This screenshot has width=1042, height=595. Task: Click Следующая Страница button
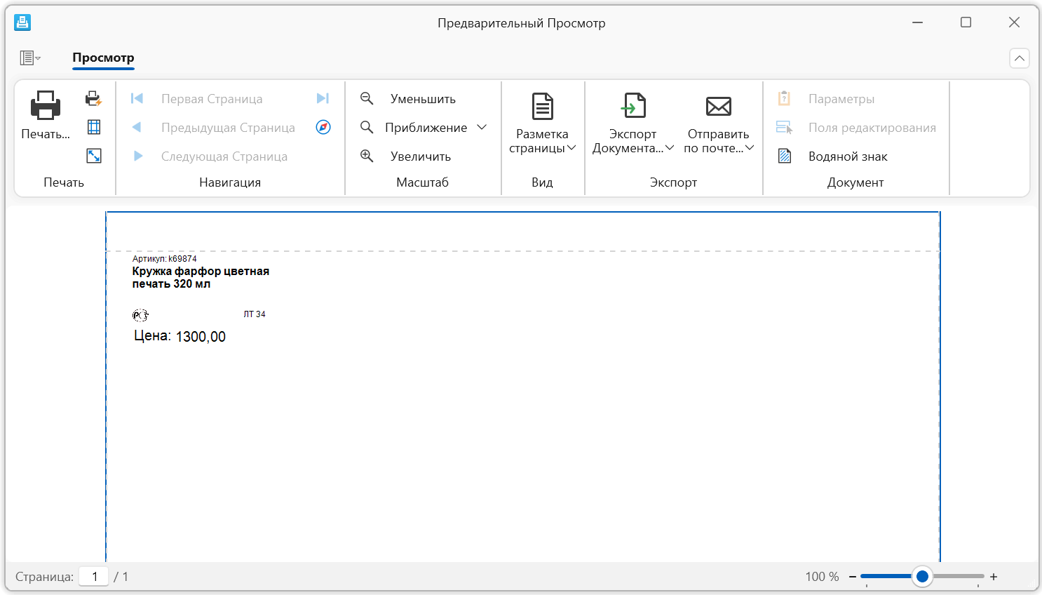224,156
